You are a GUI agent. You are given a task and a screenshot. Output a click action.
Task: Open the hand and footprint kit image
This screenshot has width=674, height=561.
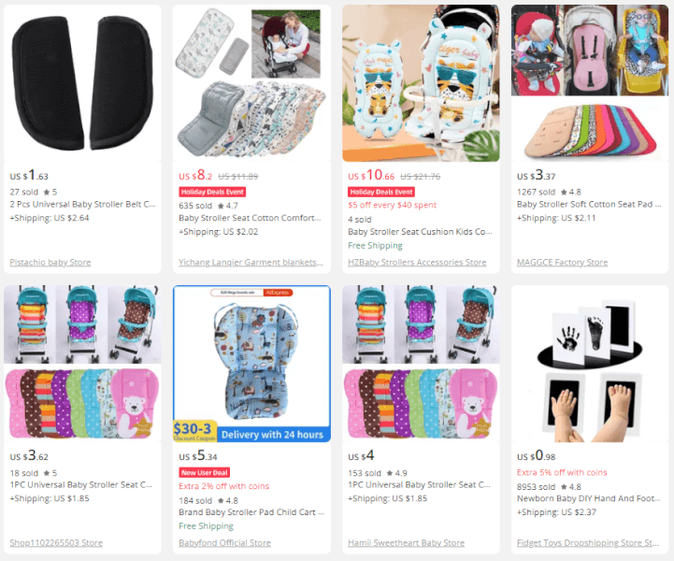coord(590,364)
